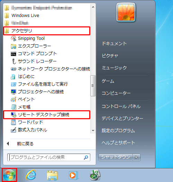Viewport: 173px width, 182px height.
Task: Launch Internet Explorer from the taskbar
Action: [x=31, y=175]
